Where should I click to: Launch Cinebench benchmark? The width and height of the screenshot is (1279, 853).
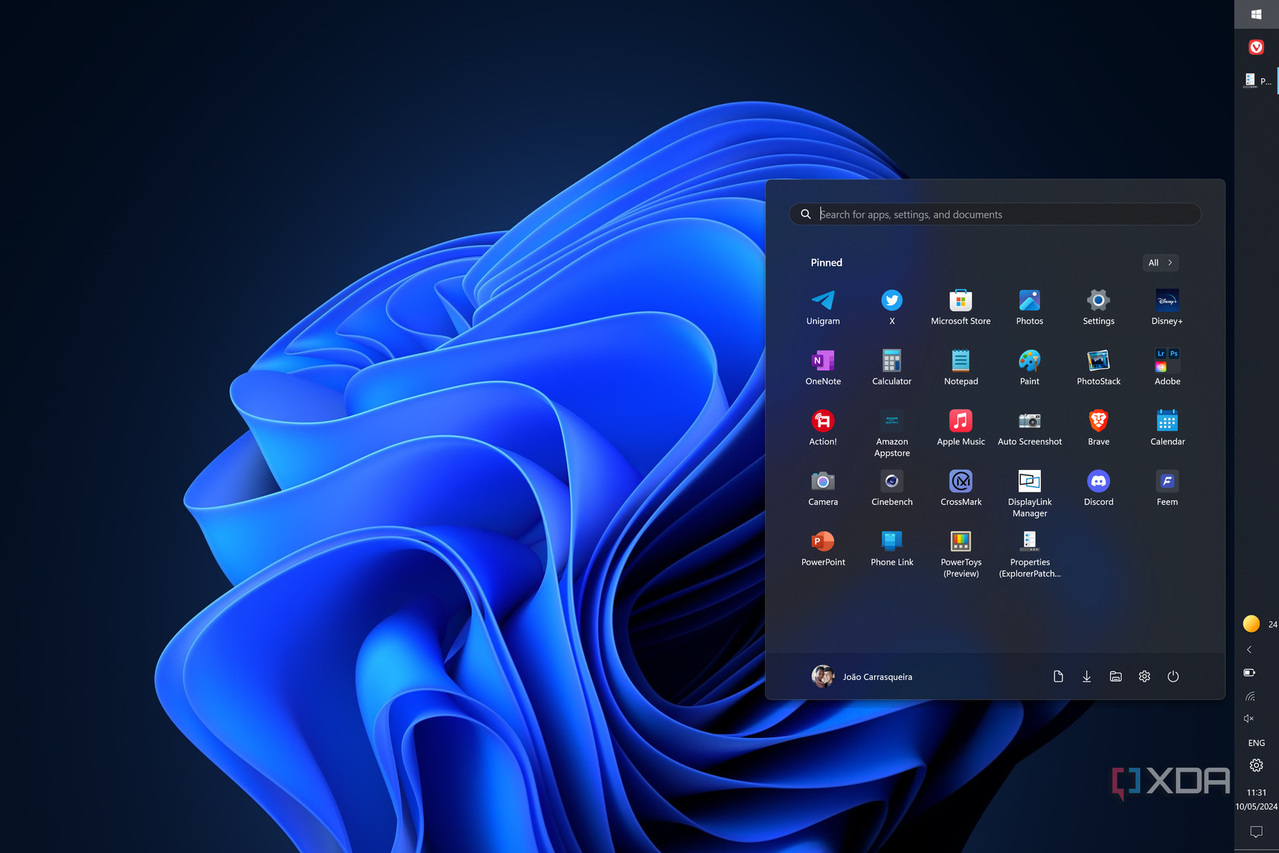[891, 487]
